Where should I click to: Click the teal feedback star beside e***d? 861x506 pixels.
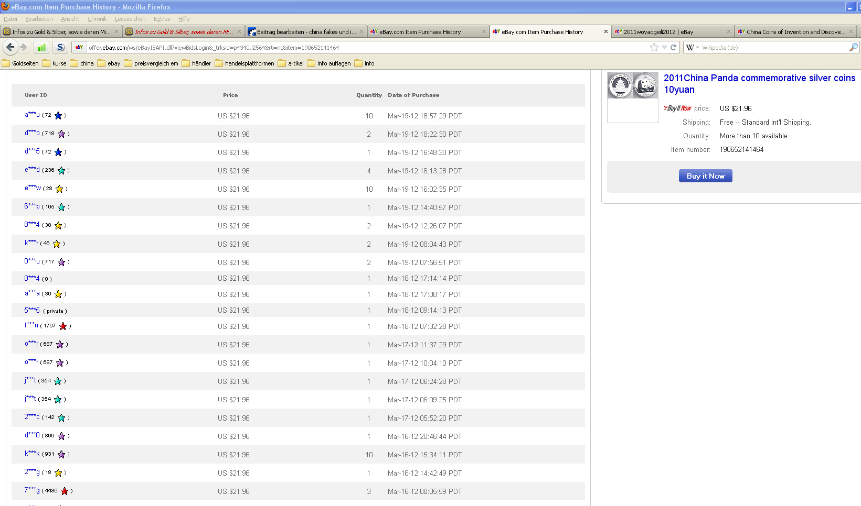pos(61,170)
